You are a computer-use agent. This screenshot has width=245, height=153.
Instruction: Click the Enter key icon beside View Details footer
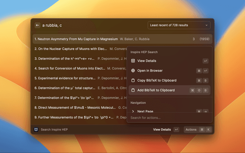pyautogui.click(x=176, y=130)
